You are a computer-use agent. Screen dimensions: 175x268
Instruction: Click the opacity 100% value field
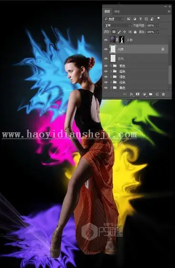[x=151, y=26]
